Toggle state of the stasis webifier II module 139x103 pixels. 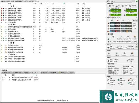tap(2, 31)
